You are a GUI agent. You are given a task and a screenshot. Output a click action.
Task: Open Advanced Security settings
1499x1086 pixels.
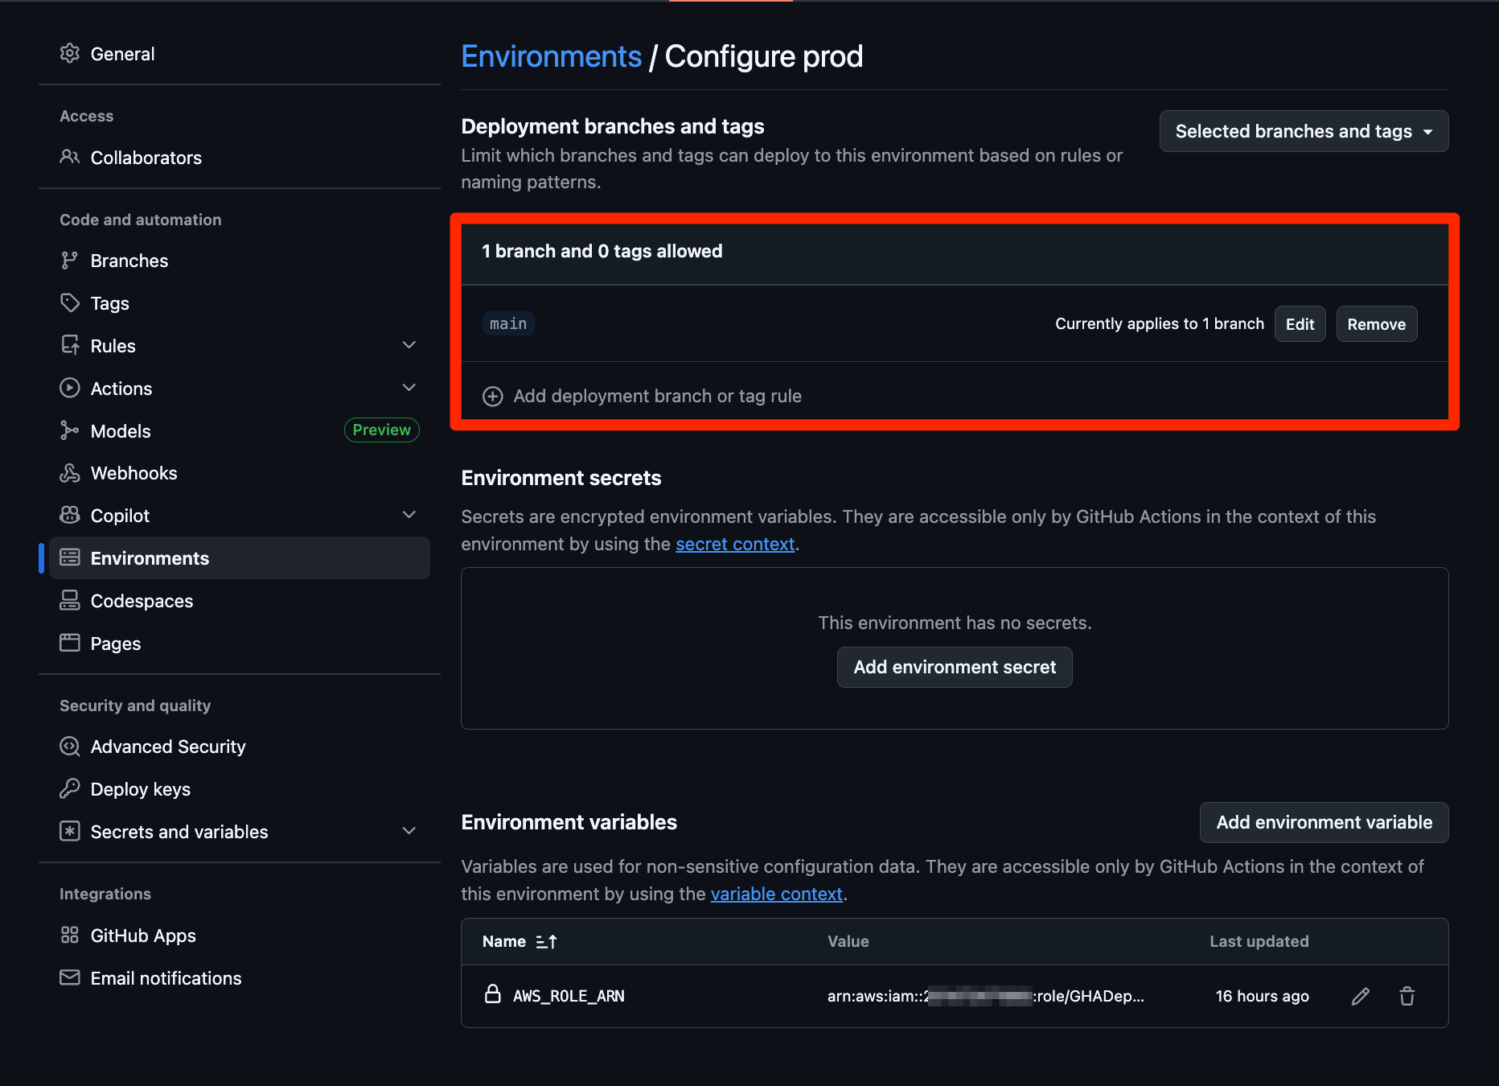point(240,747)
